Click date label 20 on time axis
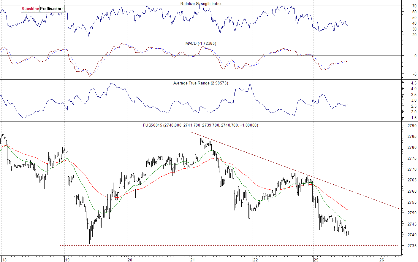 [x=130, y=260]
